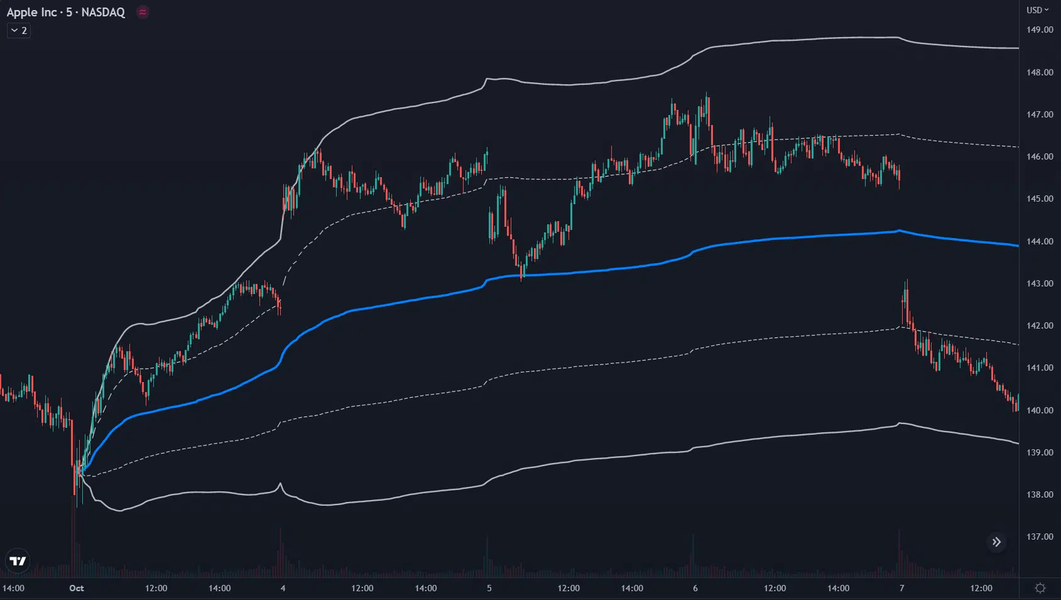This screenshot has height=600, width=1061.
Task: Click the NASDAQ exchange label
Action: pos(103,12)
